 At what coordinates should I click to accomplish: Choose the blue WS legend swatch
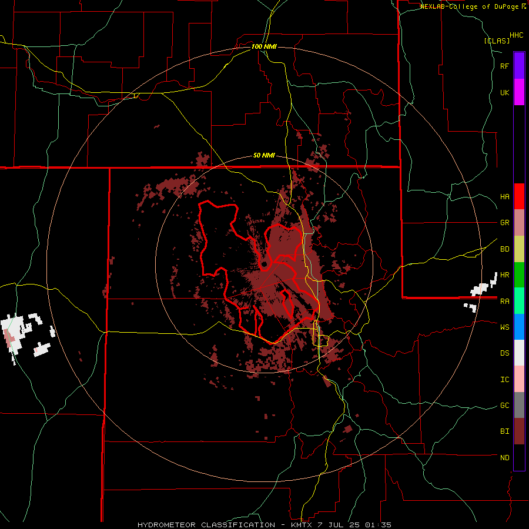pyautogui.click(x=519, y=327)
